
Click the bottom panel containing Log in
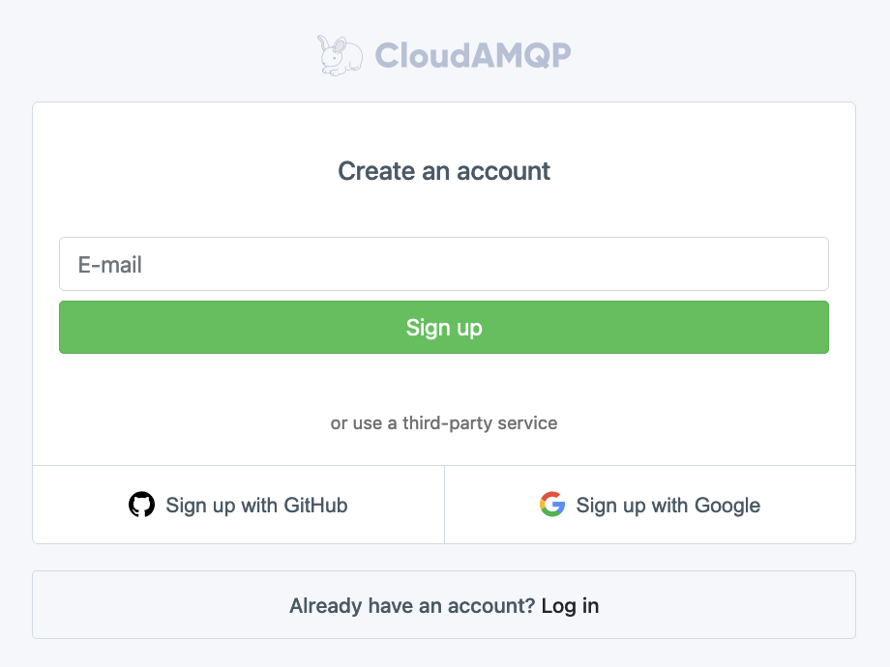click(x=444, y=604)
